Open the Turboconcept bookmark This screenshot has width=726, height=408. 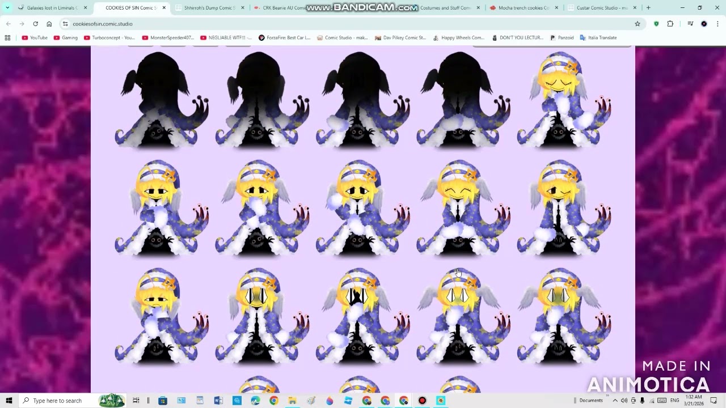(109, 37)
